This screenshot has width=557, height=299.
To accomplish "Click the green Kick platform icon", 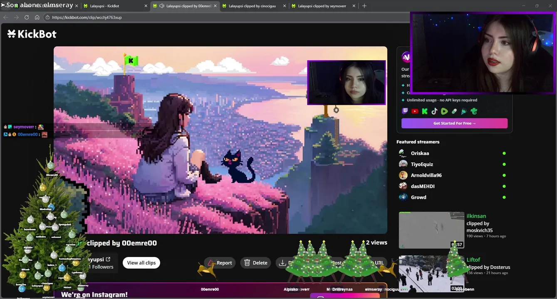I will pos(425,111).
